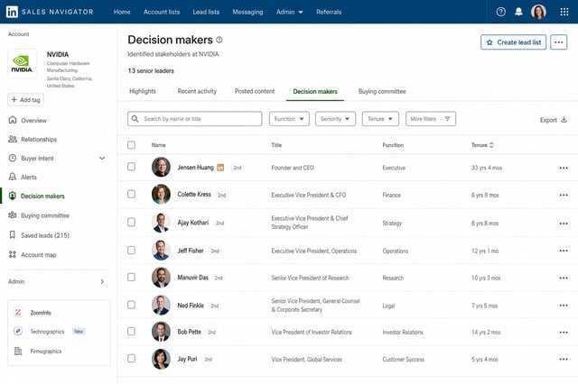Open row actions menu for Jay Puri
578x384 pixels.
pyautogui.click(x=564, y=359)
